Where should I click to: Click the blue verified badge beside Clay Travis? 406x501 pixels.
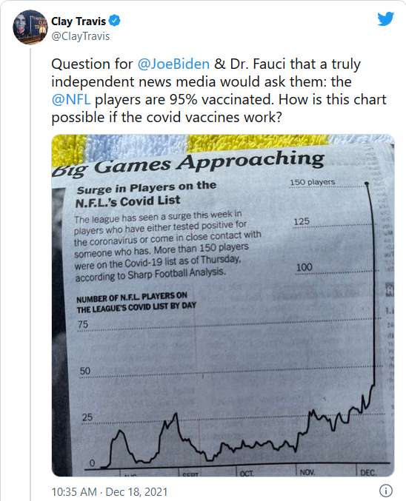pyautogui.click(x=115, y=21)
